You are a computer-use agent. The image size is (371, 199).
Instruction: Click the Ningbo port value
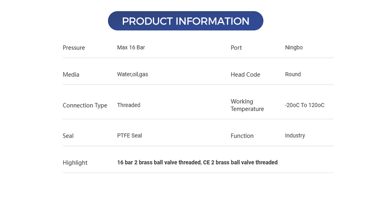[294, 48]
